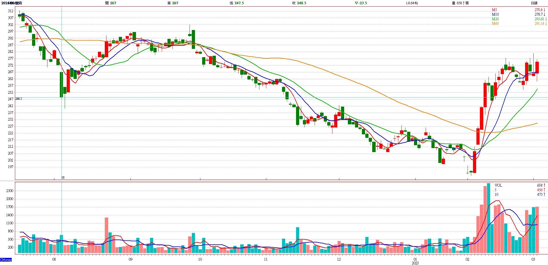Click the '2000' volume axis label

[x=10, y=199]
